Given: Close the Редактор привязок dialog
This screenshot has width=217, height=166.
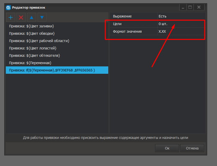Looking at the screenshot, I should click(199, 7).
